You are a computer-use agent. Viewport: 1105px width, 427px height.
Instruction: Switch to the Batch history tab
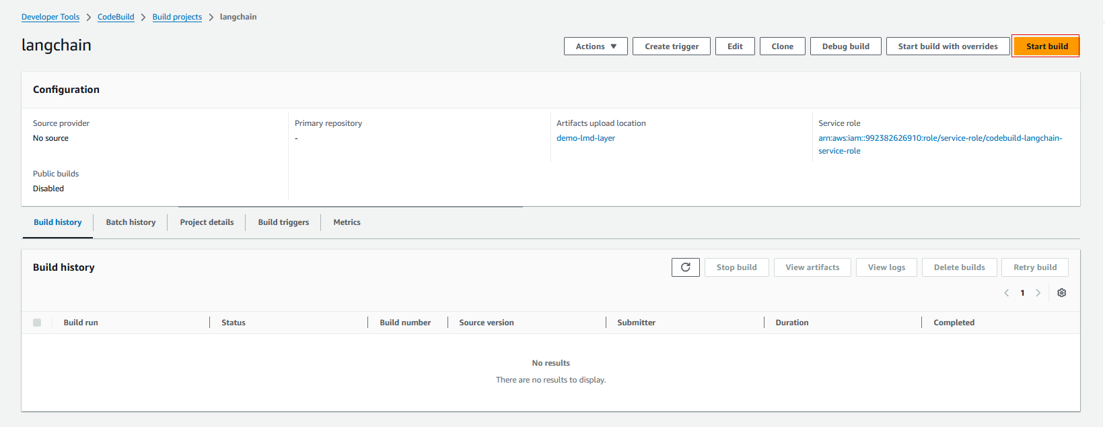click(131, 222)
